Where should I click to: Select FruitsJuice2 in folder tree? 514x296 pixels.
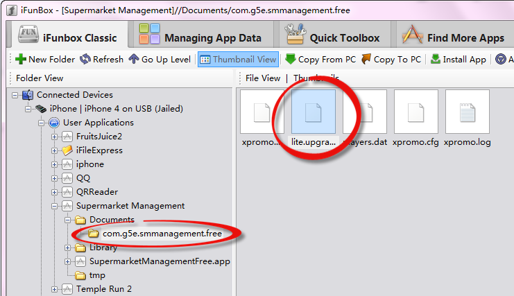click(x=99, y=137)
